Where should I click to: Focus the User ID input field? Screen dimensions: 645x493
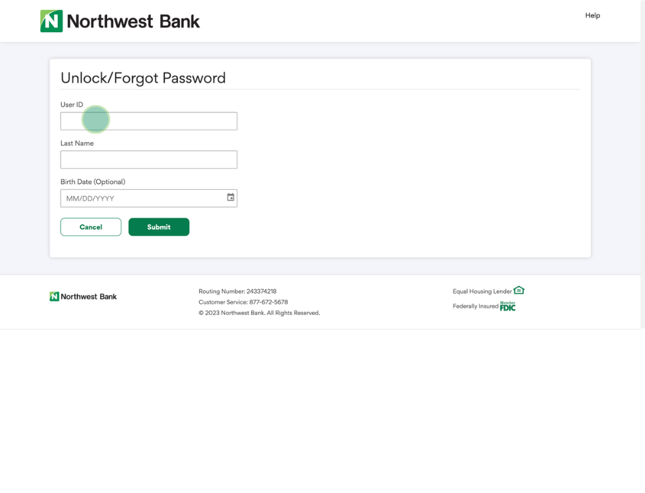[148, 121]
